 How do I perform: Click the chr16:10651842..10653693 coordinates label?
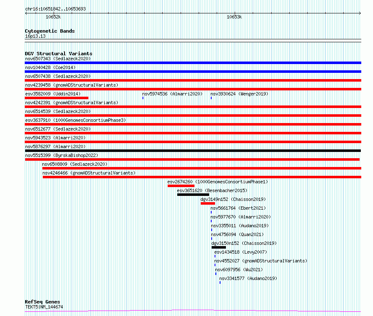click(55, 9)
